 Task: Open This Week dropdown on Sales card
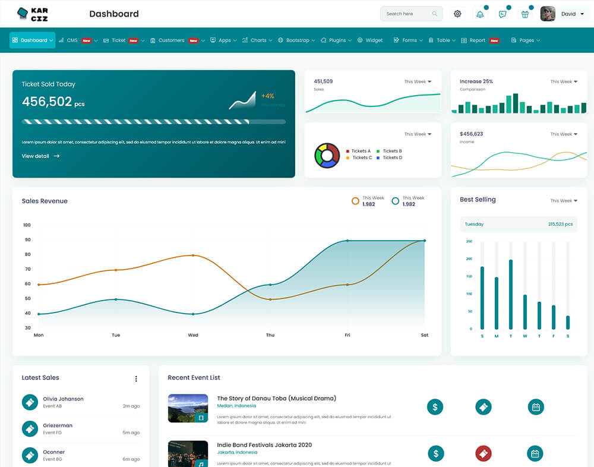coord(418,81)
